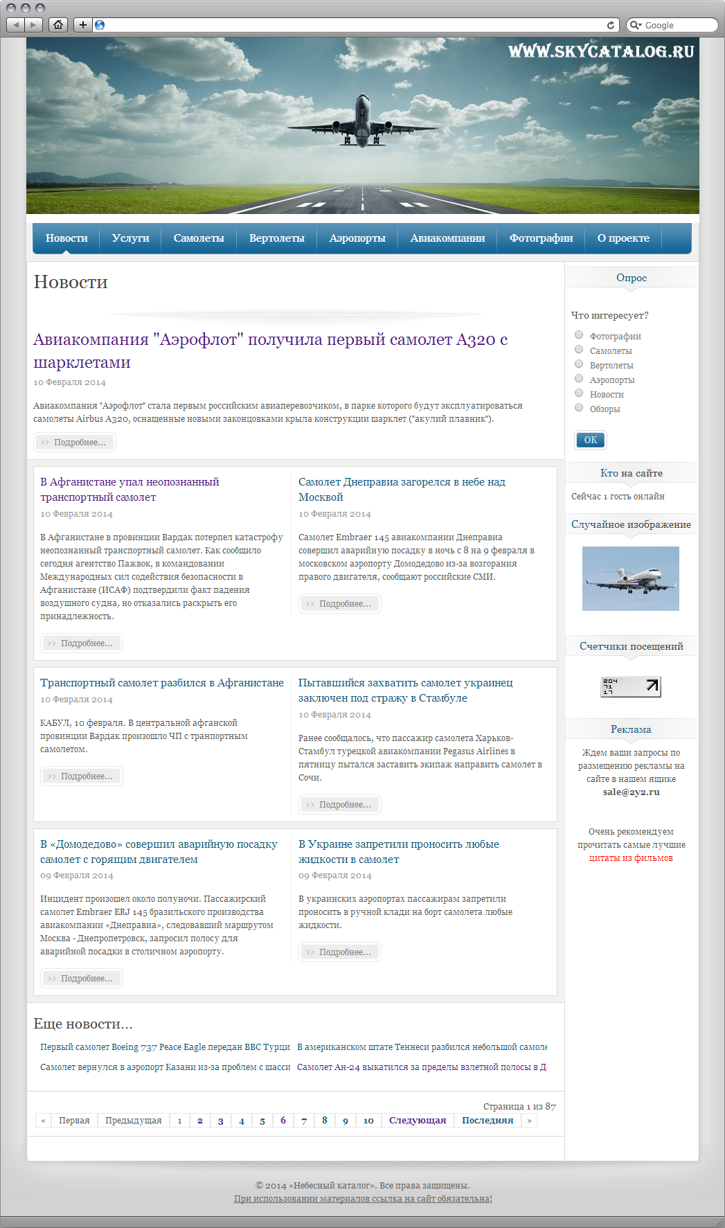This screenshot has width=725, height=1228.
Task: Go to page 5 of news
Action: coord(262,1120)
